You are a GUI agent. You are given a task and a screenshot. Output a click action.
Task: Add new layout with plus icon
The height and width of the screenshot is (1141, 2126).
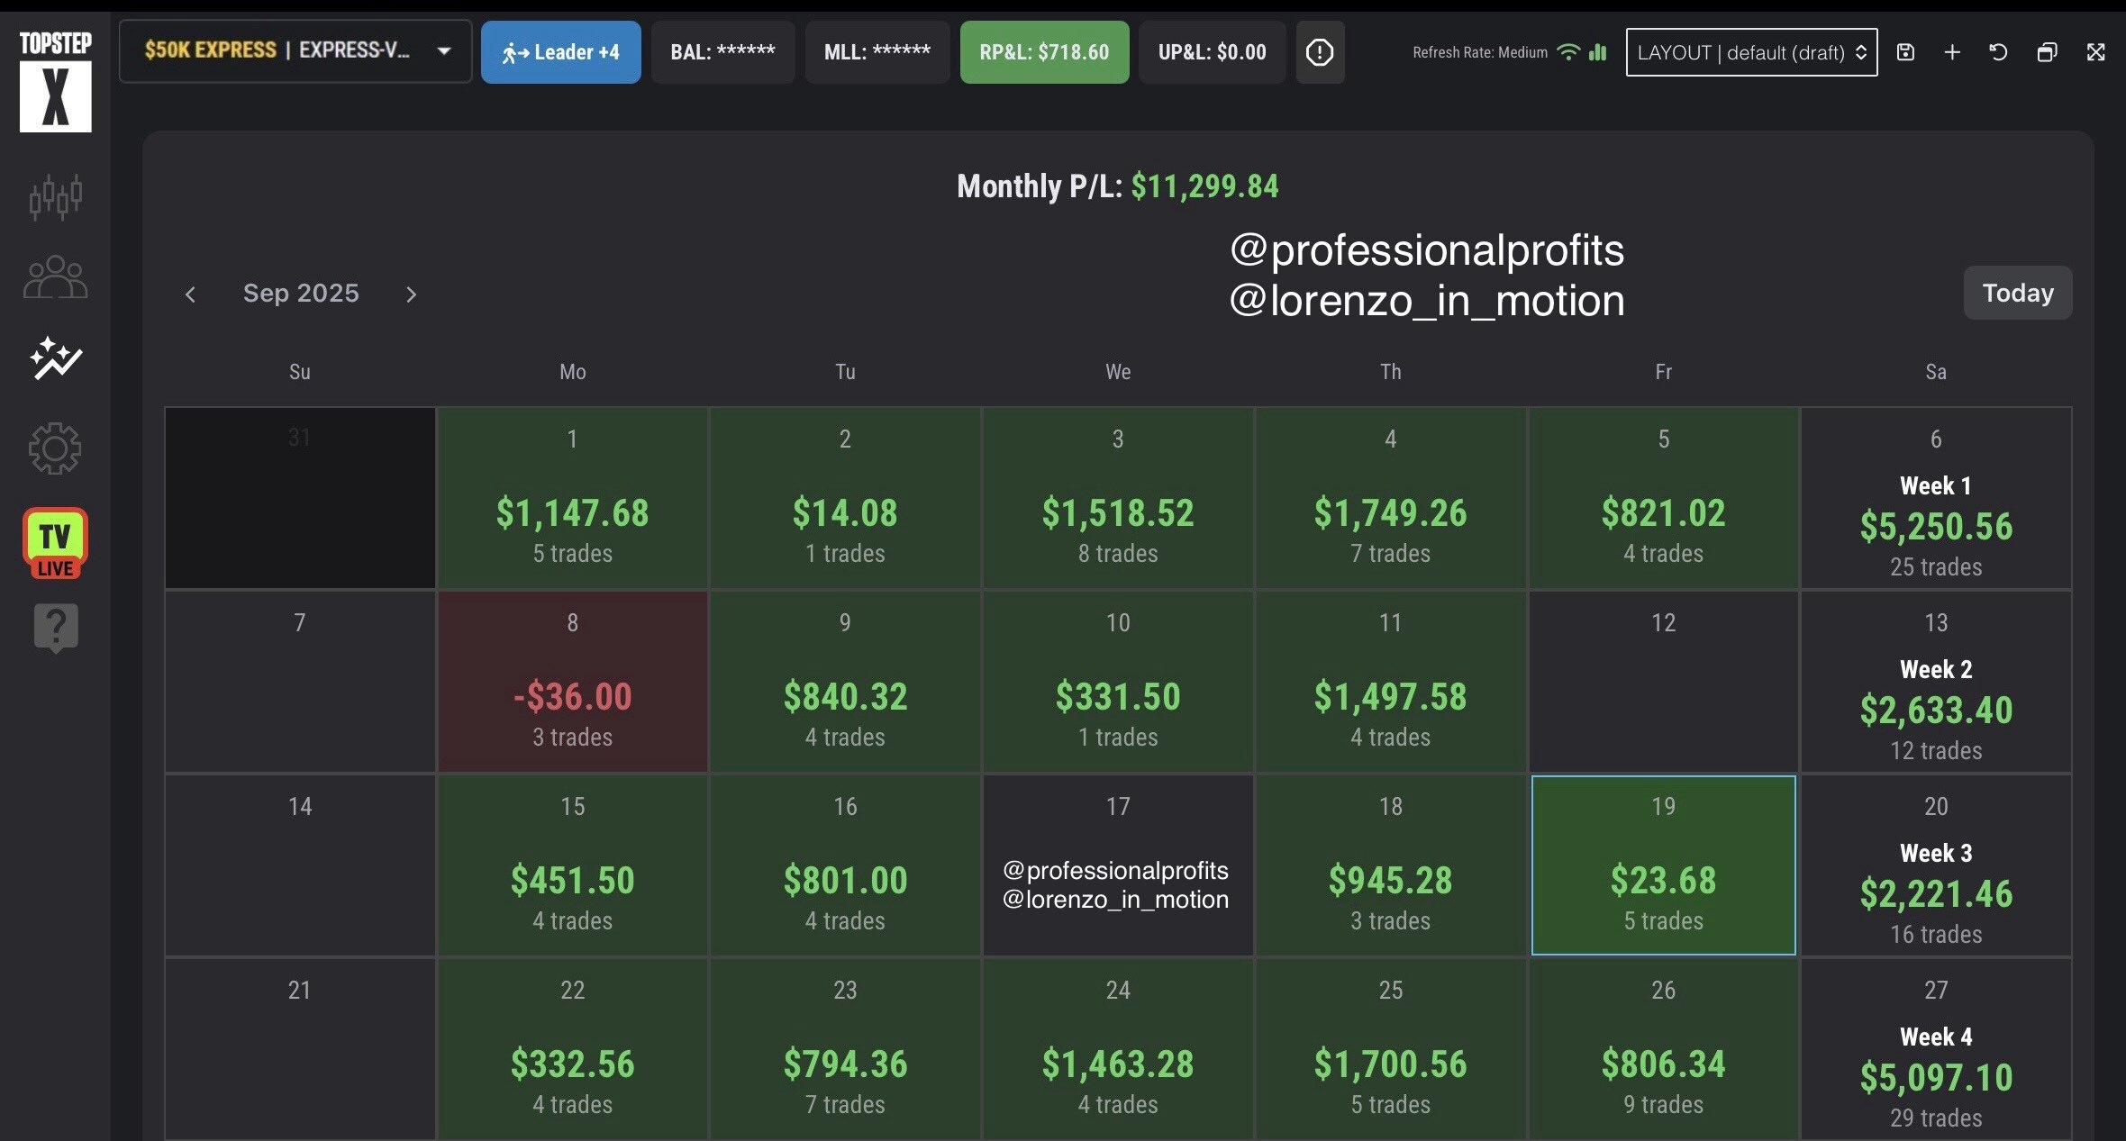[1952, 52]
